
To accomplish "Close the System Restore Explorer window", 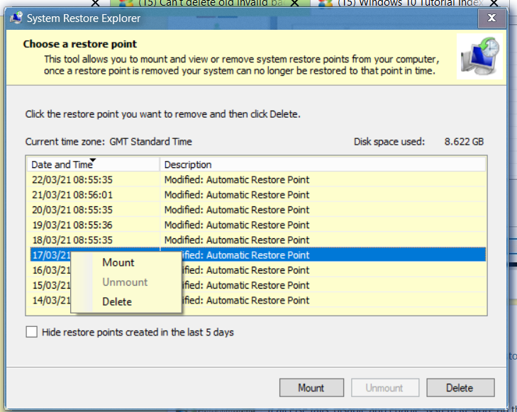I will point(491,18).
